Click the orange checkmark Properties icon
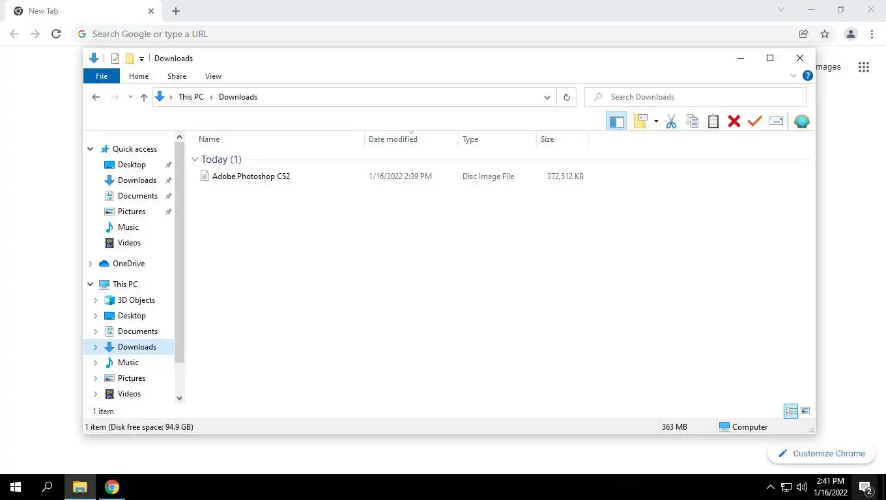 (x=754, y=121)
